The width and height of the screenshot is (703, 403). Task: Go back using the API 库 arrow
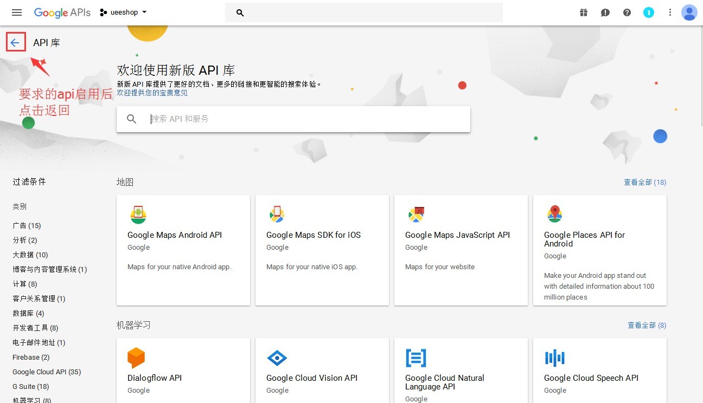coord(15,43)
